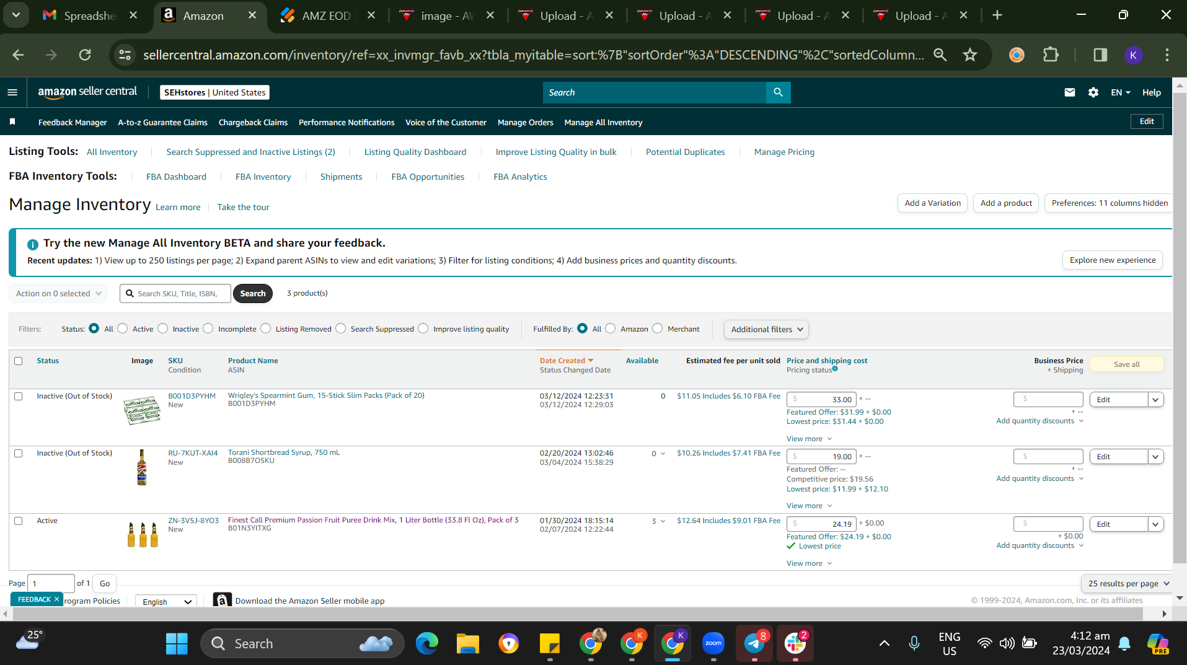Open Edit dropdown arrow for Finest Call row

click(1155, 524)
